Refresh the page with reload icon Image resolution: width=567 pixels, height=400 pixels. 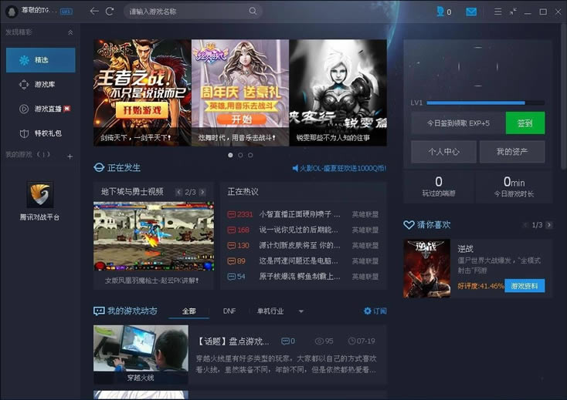click(110, 12)
